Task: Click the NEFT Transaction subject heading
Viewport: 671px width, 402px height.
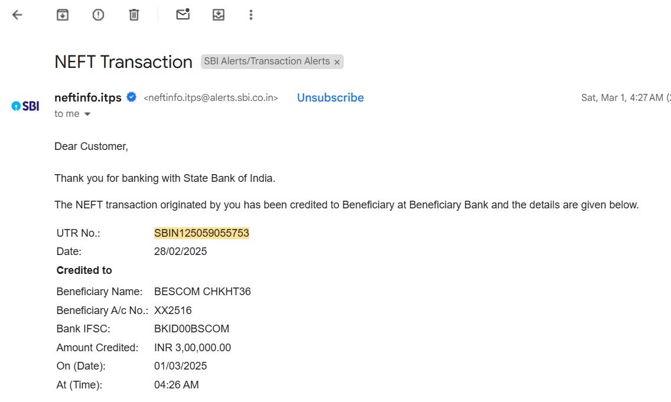Action: 123,62
